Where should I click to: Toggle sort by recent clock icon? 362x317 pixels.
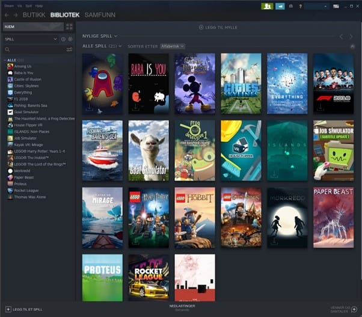63,39
